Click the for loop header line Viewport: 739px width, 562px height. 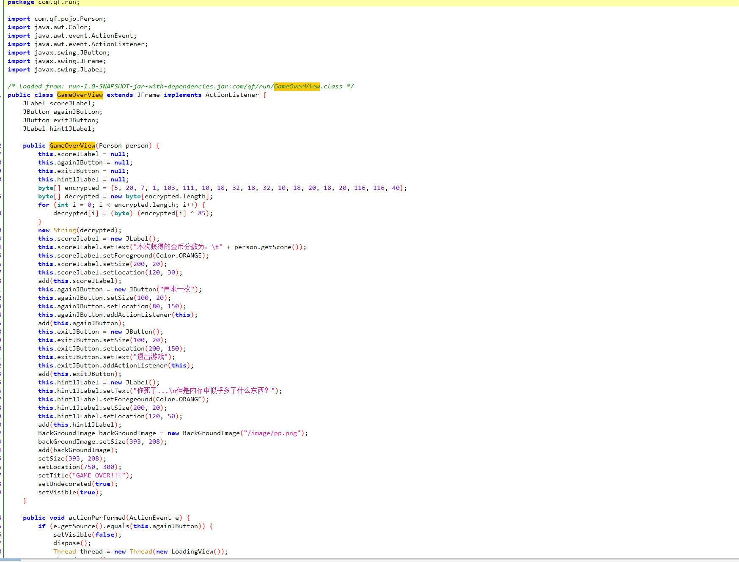(x=122, y=205)
